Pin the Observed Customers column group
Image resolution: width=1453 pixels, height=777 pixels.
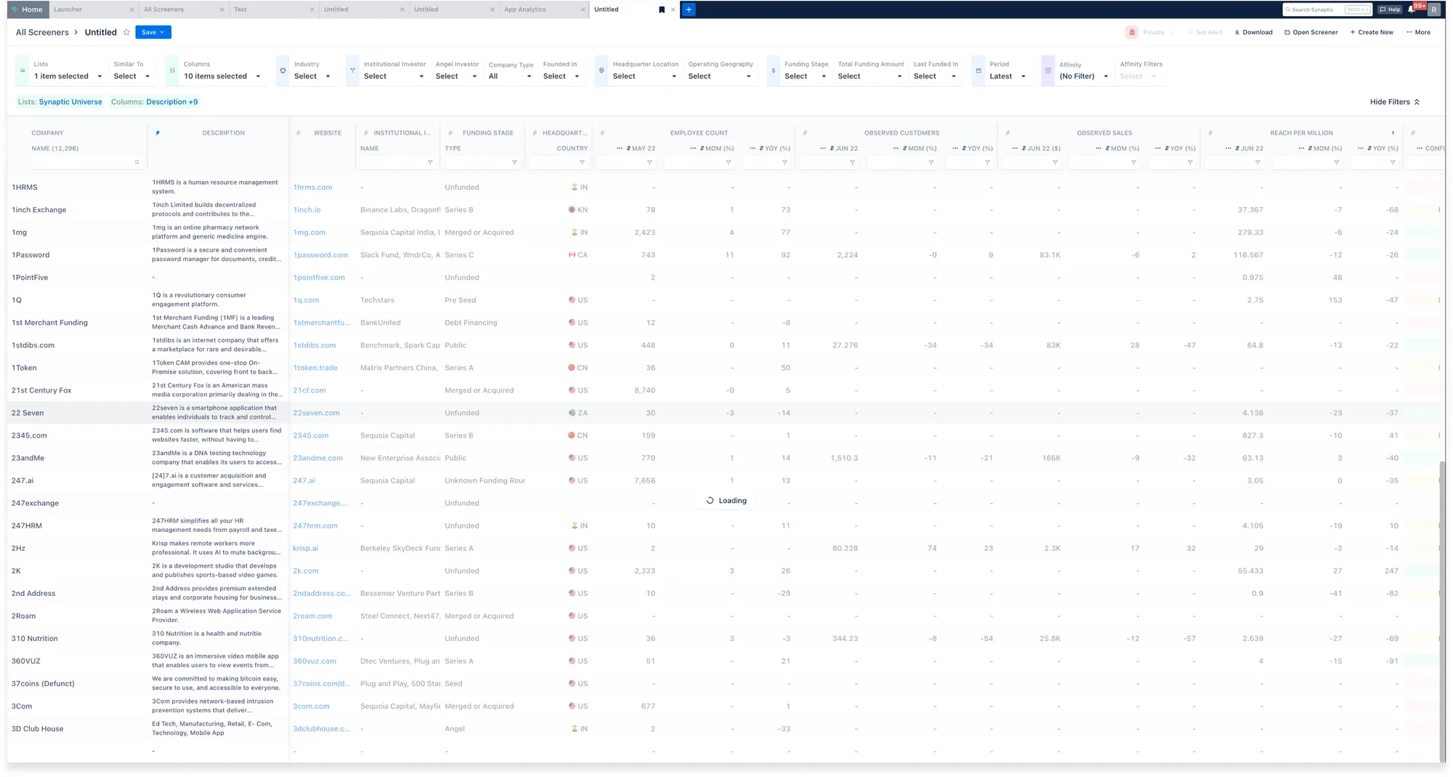[805, 133]
